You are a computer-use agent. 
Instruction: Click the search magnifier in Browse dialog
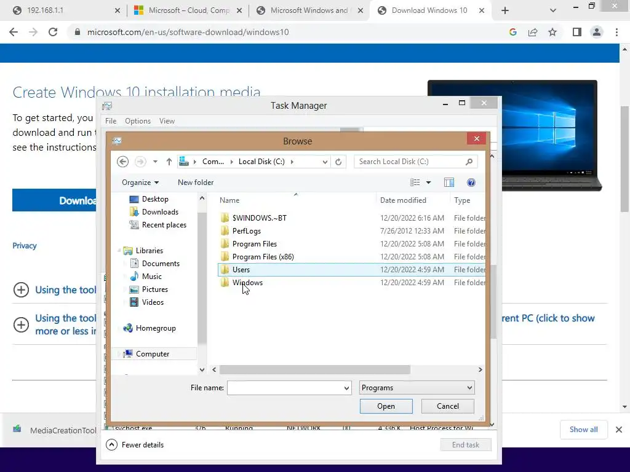click(469, 162)
